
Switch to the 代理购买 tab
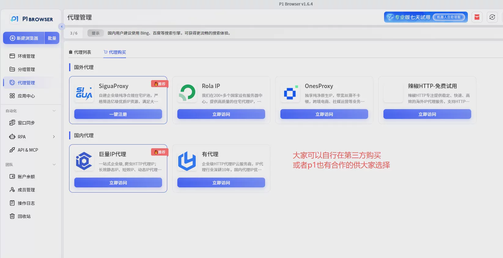pyautogui.click(x=115, y=52)
